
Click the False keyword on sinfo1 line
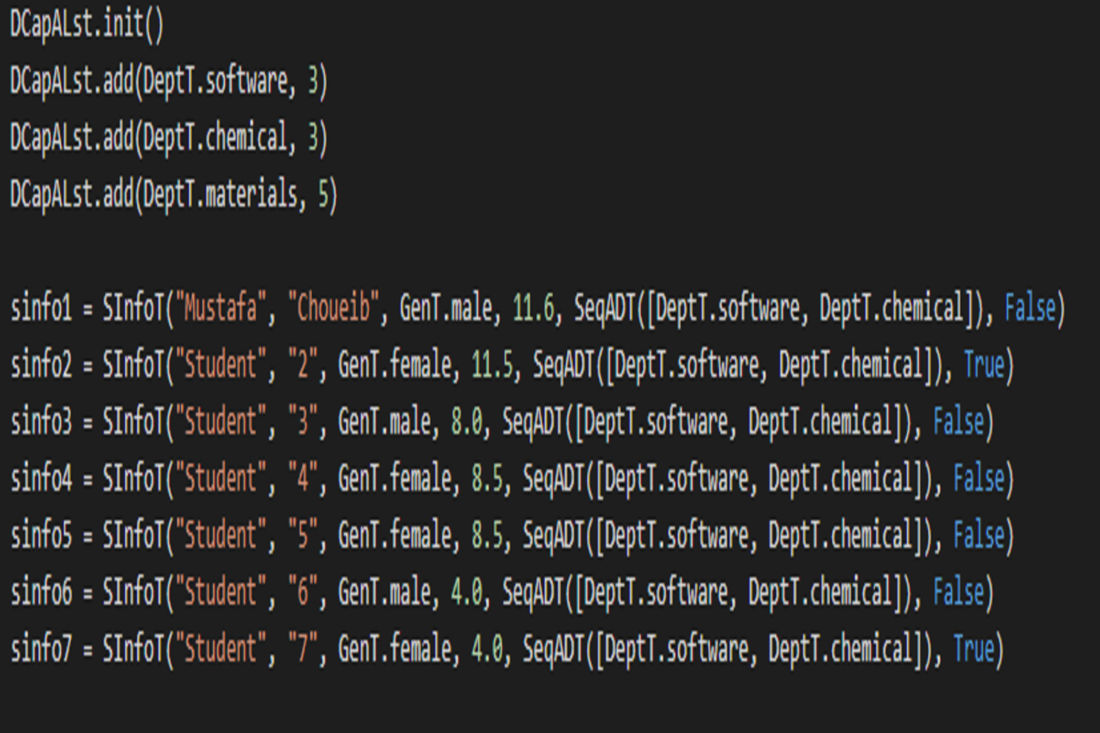(x=1030, y=308)
